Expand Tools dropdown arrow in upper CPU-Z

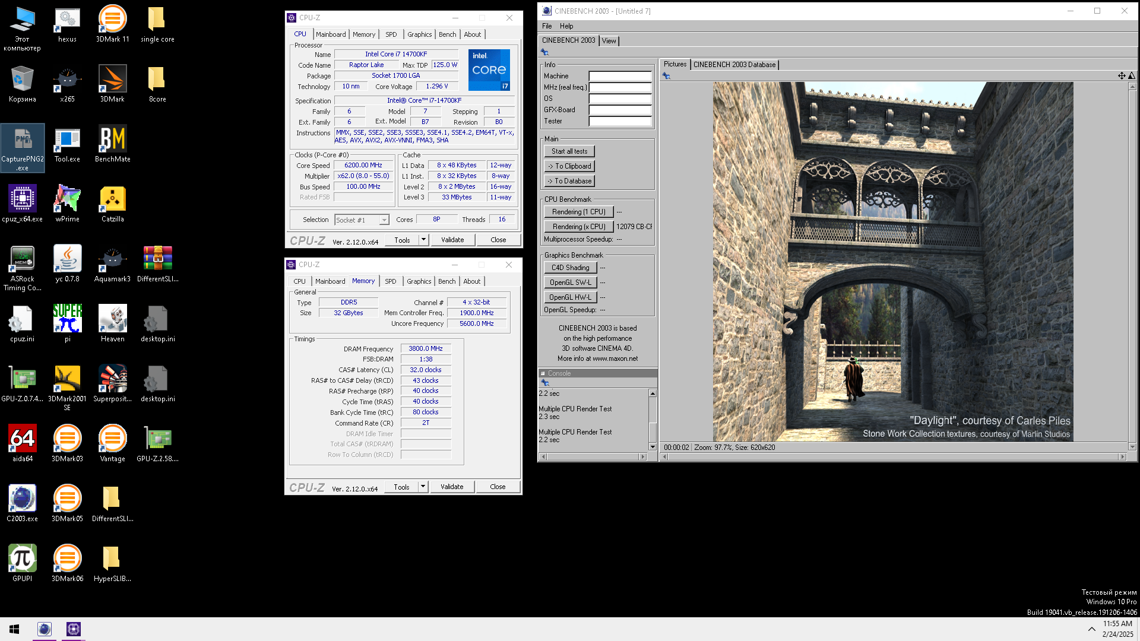pyautogui.click(x=423, y=240)
